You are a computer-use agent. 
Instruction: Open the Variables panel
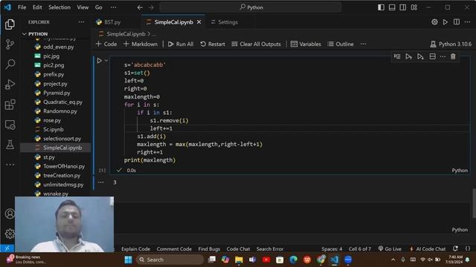pos(306,44)
